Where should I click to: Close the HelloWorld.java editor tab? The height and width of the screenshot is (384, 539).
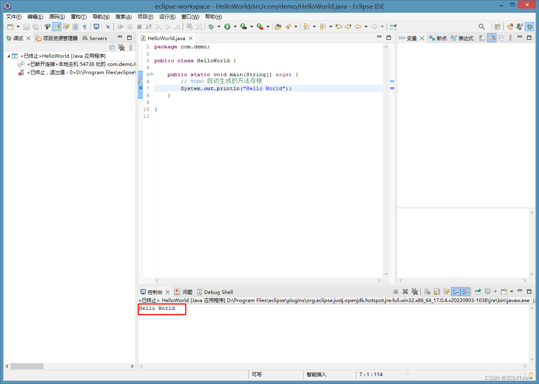[190, 38]
